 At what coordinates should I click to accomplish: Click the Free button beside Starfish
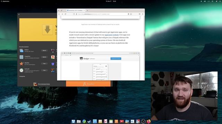44,64
